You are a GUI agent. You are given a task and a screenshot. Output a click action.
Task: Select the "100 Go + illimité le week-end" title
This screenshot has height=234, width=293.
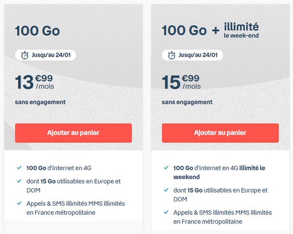click(210, 30)
